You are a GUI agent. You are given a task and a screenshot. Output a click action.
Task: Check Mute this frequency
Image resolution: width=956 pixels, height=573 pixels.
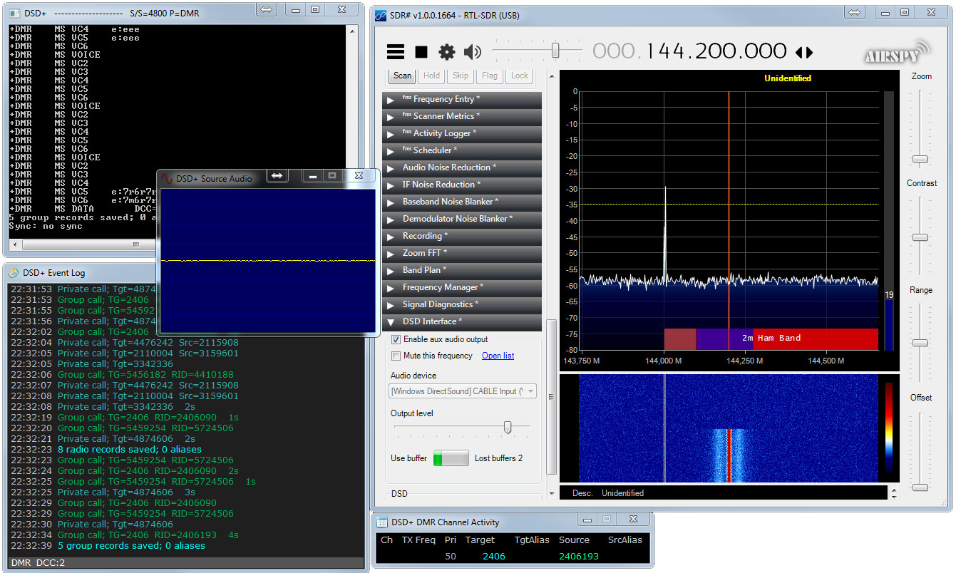point(396,356)
